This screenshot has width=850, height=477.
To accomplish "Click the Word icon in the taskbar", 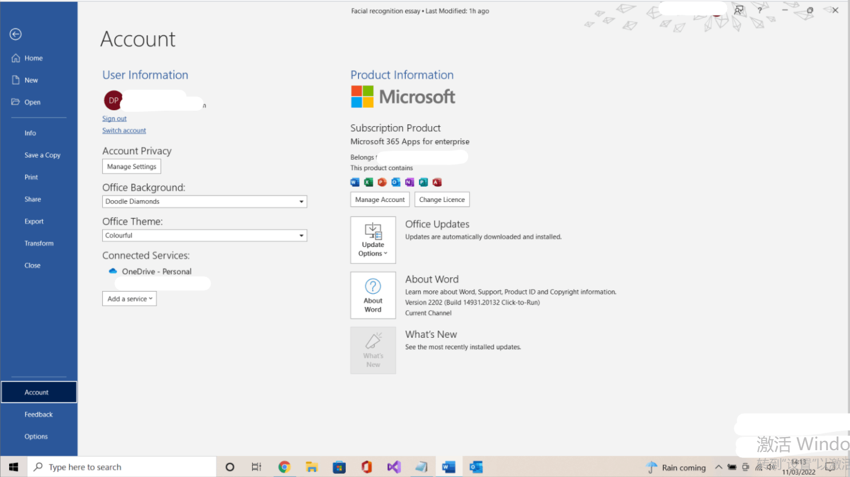I will pos(449,467).
